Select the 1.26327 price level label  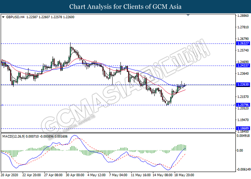click(243, 43)
